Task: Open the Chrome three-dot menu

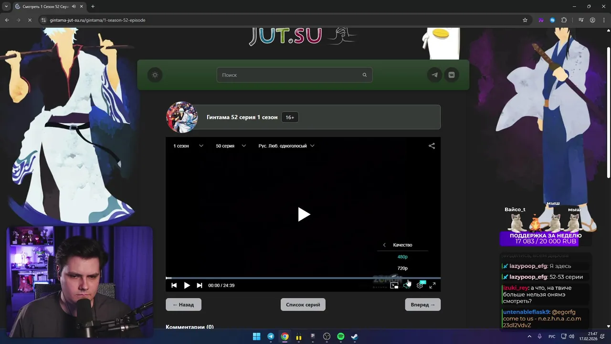Action: coord(603,20)
